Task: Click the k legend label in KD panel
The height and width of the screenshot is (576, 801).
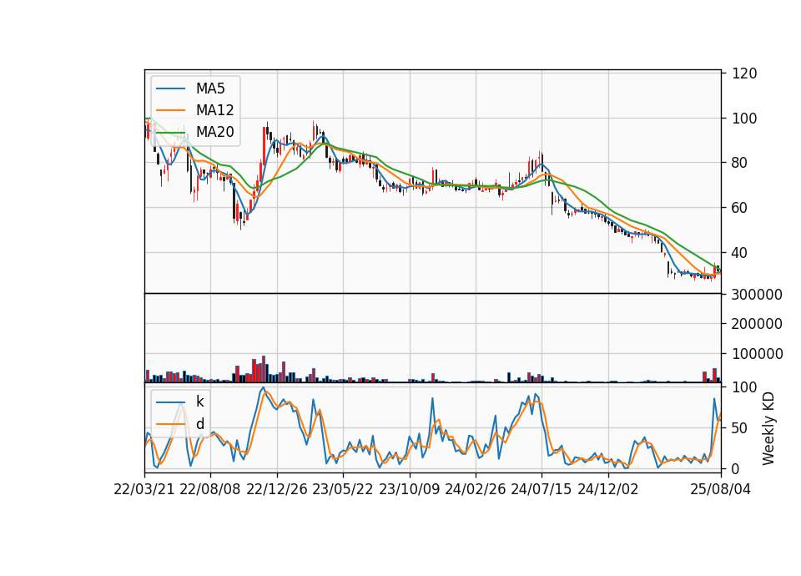Action: coord(199,402)
